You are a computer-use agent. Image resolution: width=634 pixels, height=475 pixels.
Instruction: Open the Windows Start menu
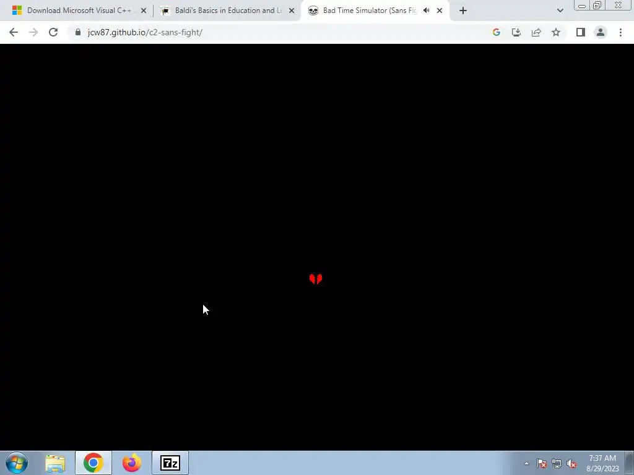17,463
